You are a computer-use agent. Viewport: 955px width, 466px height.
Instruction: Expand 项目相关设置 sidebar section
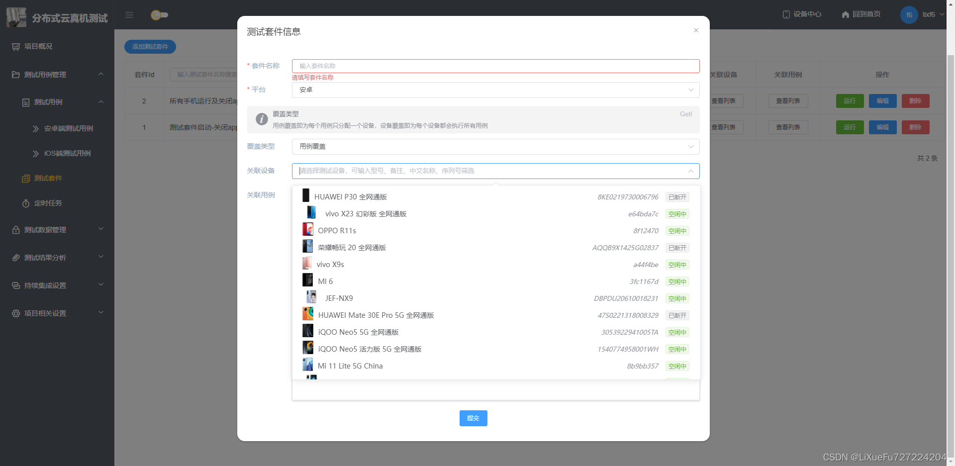(x=57, y=313)
